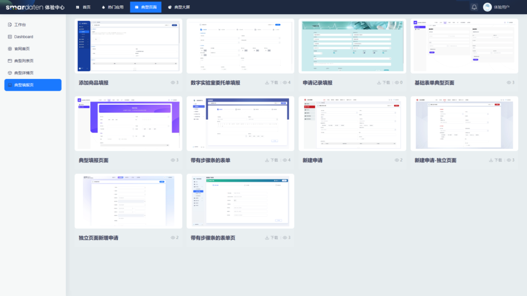527x296 pixels.
Task: Download the 新建申请-独立页面 template
Action: tap(495, 160)
